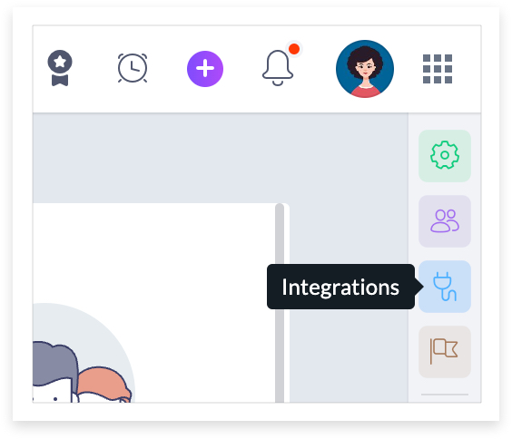
Task: Click the separator line below flag tile
Action: point(445,395)
